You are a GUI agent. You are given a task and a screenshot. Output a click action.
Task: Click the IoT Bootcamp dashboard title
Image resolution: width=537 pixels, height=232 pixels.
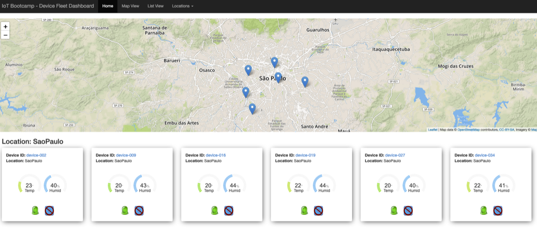(48, 6)
